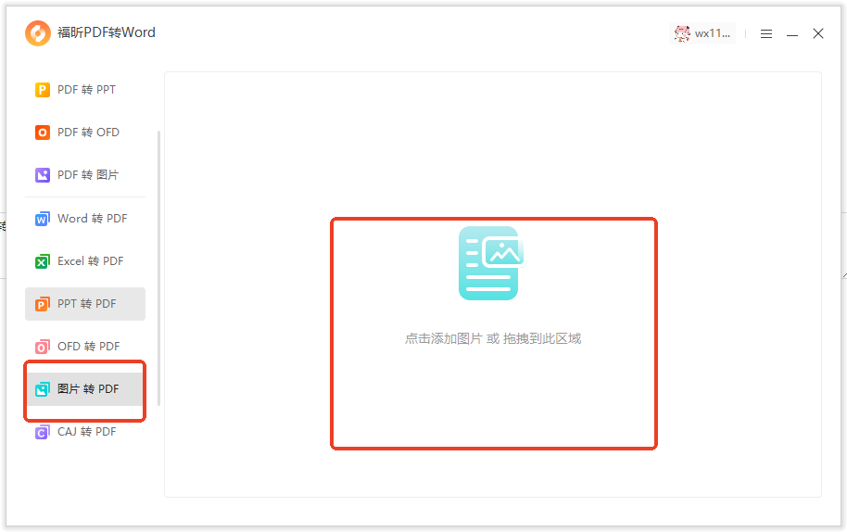Click the orange PDF to OFD icon
This screenshot has width=847, height=532.
pyautogui.click(x=42, y=133)
